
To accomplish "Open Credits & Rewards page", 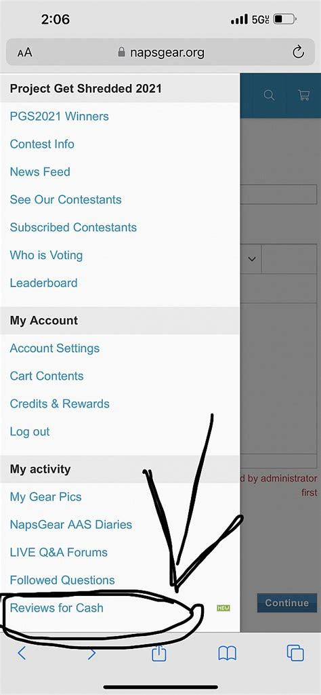I will click(x=60, y=404).
